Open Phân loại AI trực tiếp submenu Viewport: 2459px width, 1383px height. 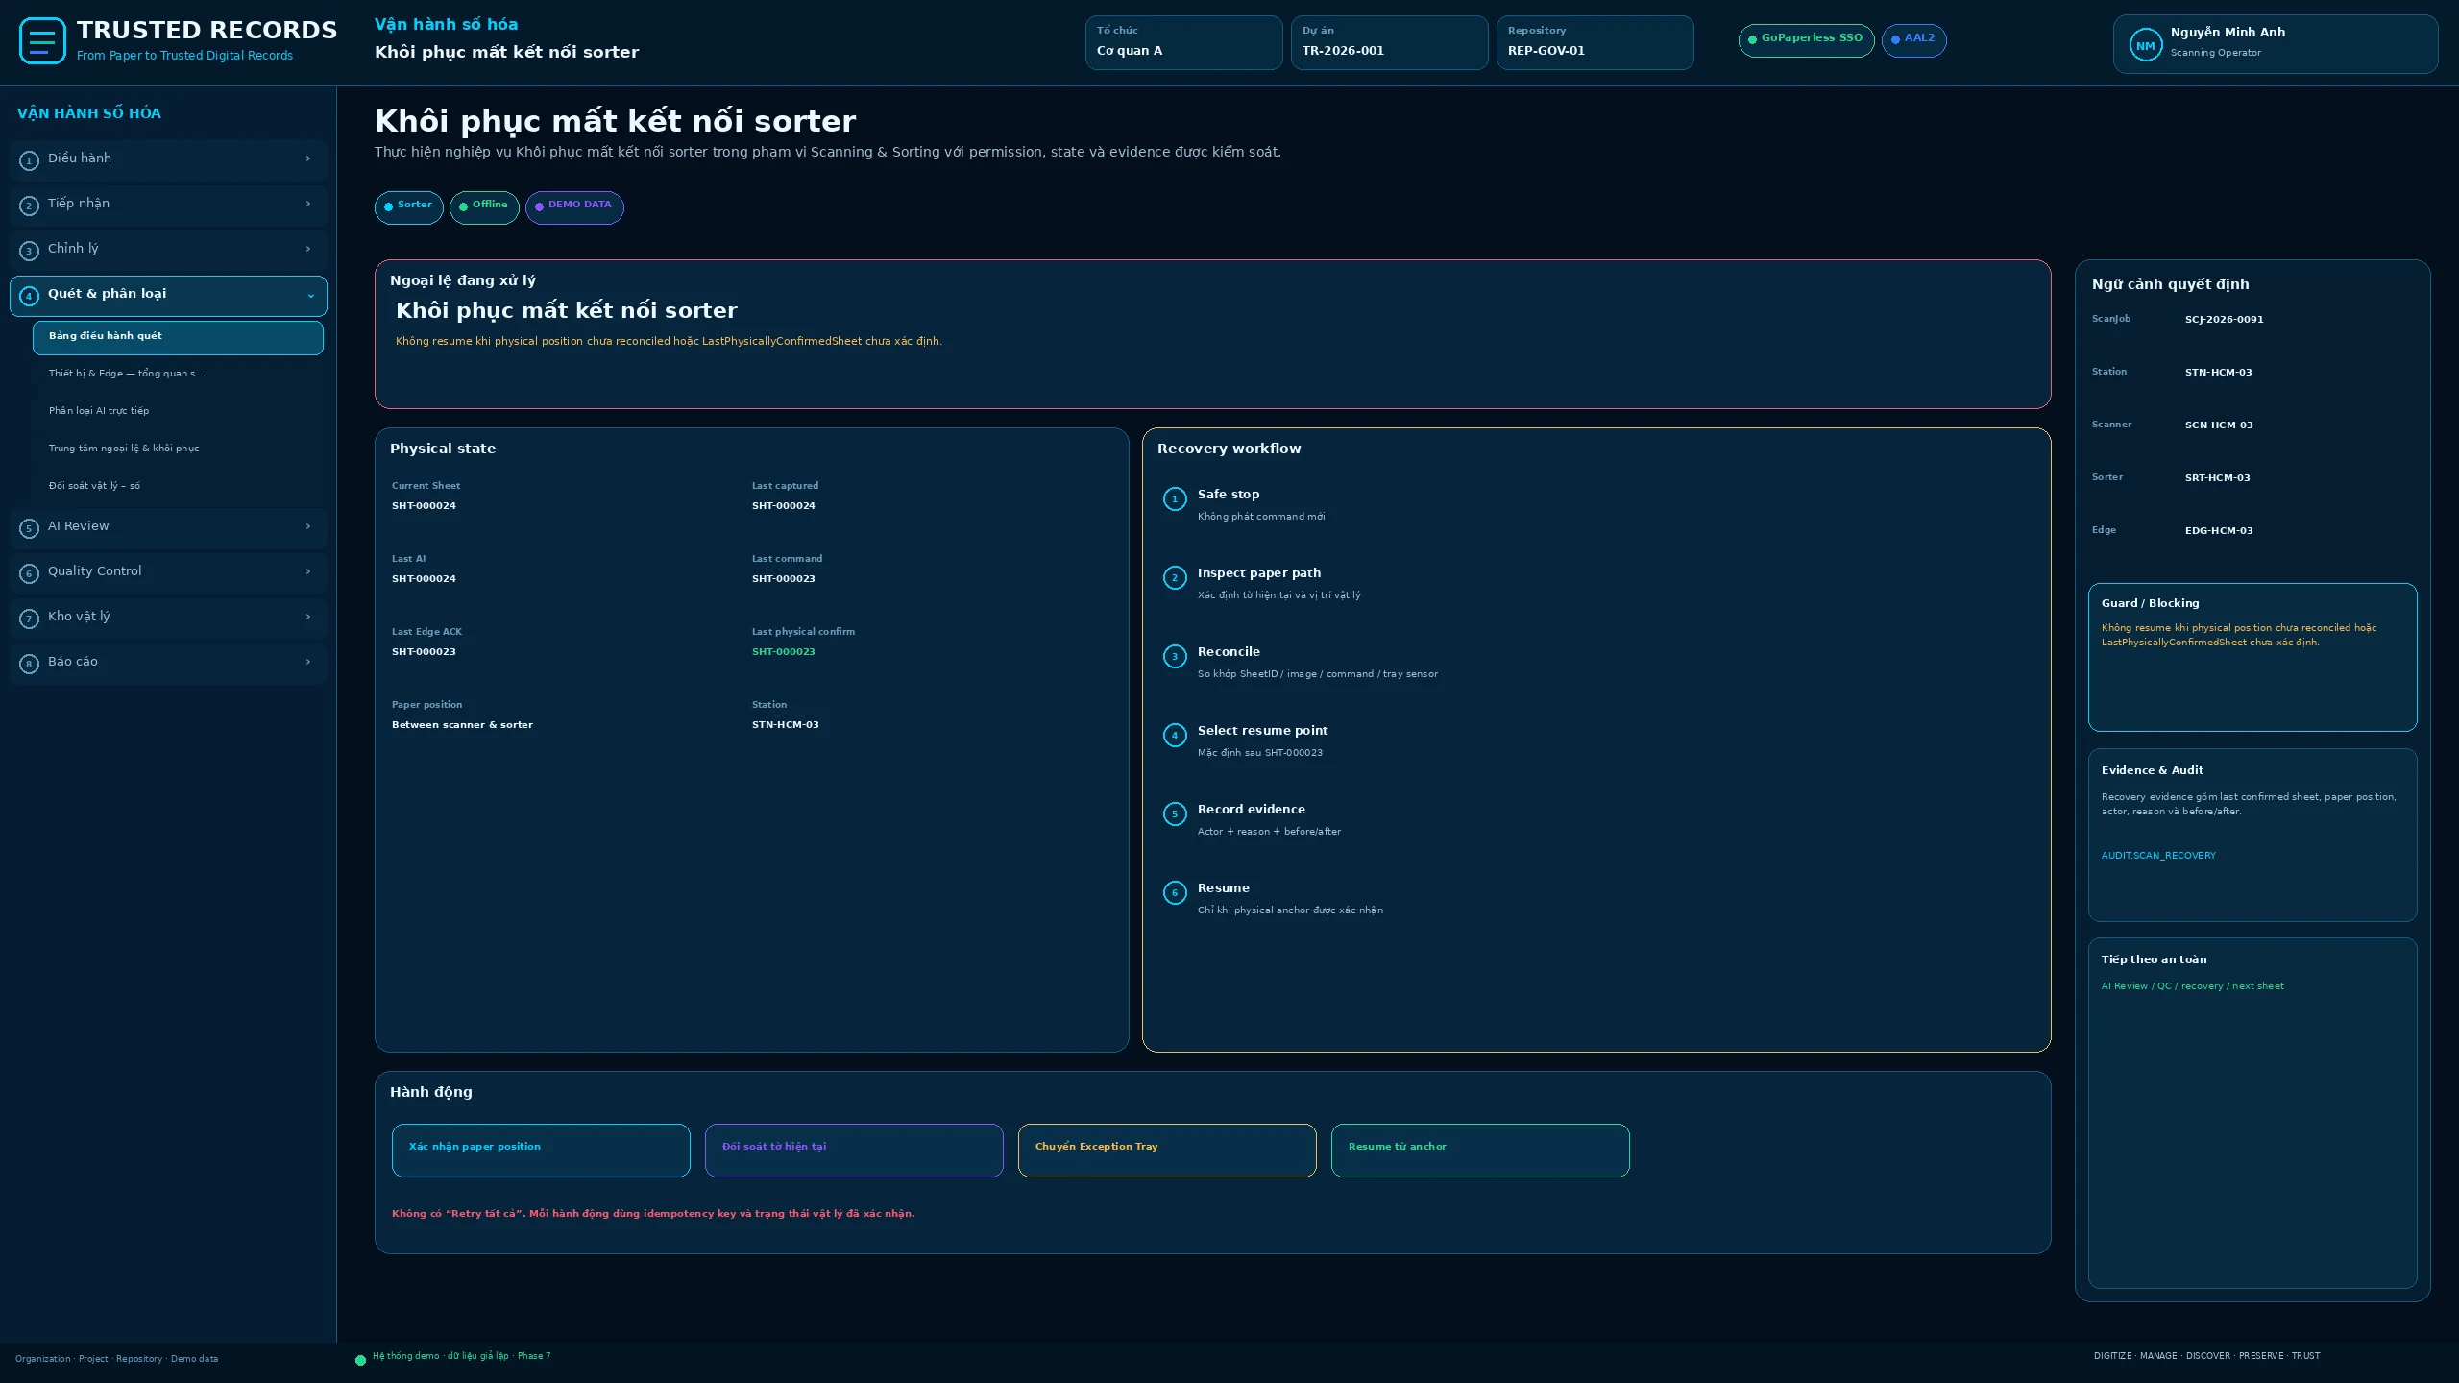(x=178, y=411)
